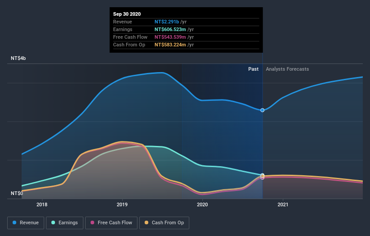This screenshot has width=370, height=236.
Task: Click the 2020 x-axis label
Action: 202,204
